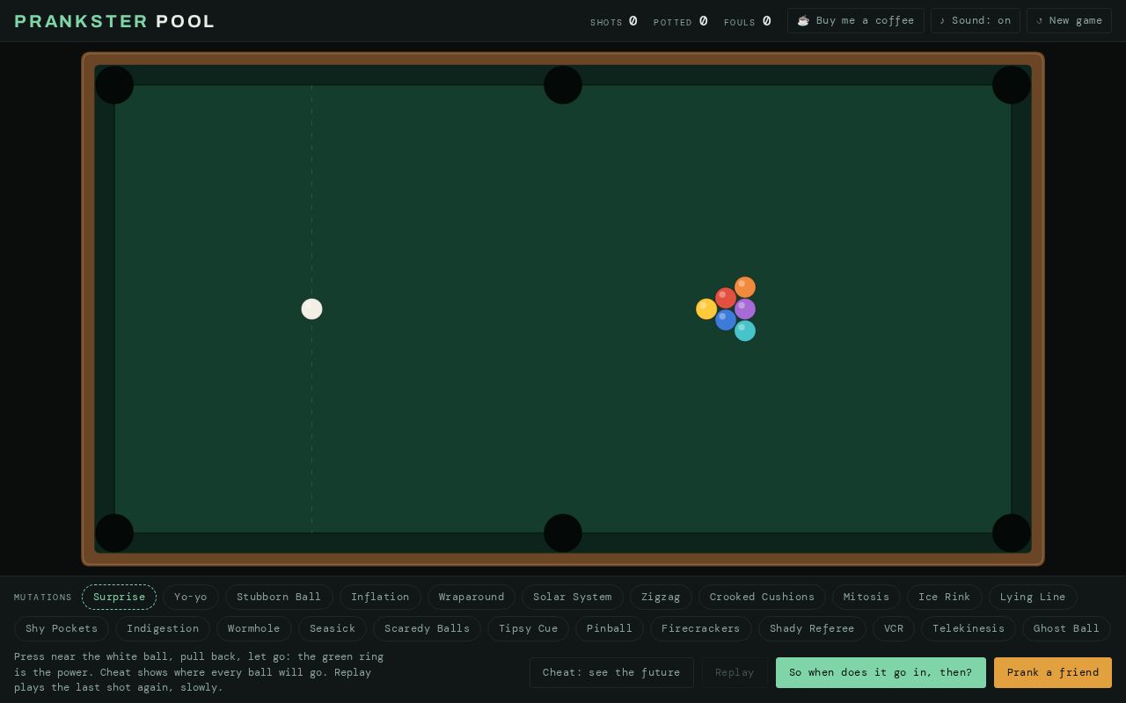The image size is (1126, 703).
Task: Select the Seasick mutation
Action: tap(333, 629)
